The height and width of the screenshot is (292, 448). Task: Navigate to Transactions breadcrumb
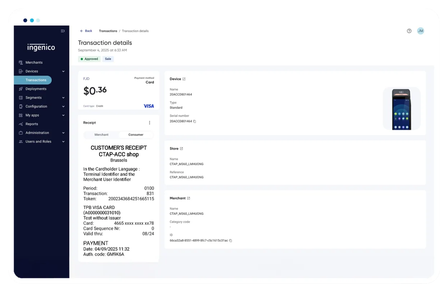coord(108,31)
